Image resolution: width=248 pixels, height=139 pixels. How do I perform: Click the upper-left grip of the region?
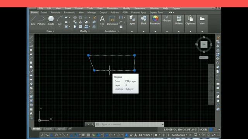pos(88,55)
